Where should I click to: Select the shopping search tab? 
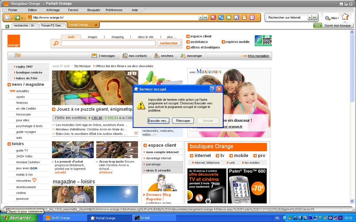pos(118,37)
